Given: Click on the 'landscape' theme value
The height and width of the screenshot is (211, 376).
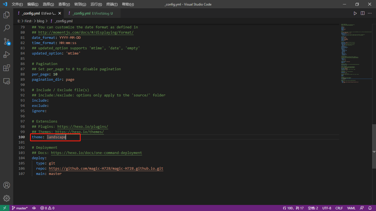Looking at the screenshot, I should pos(56,137).
